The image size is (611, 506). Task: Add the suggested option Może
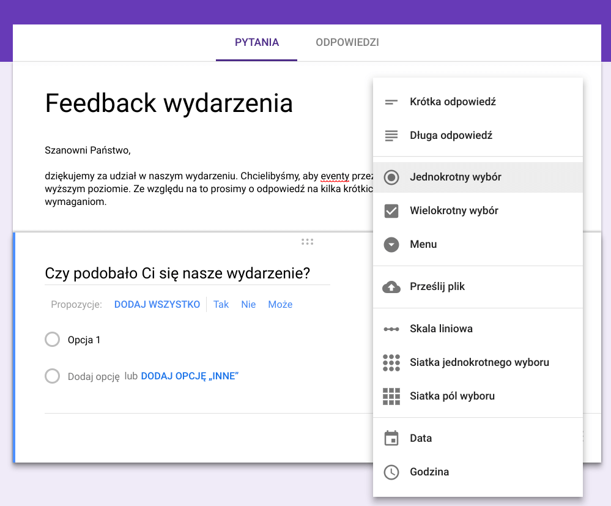(x=280, y=305)
